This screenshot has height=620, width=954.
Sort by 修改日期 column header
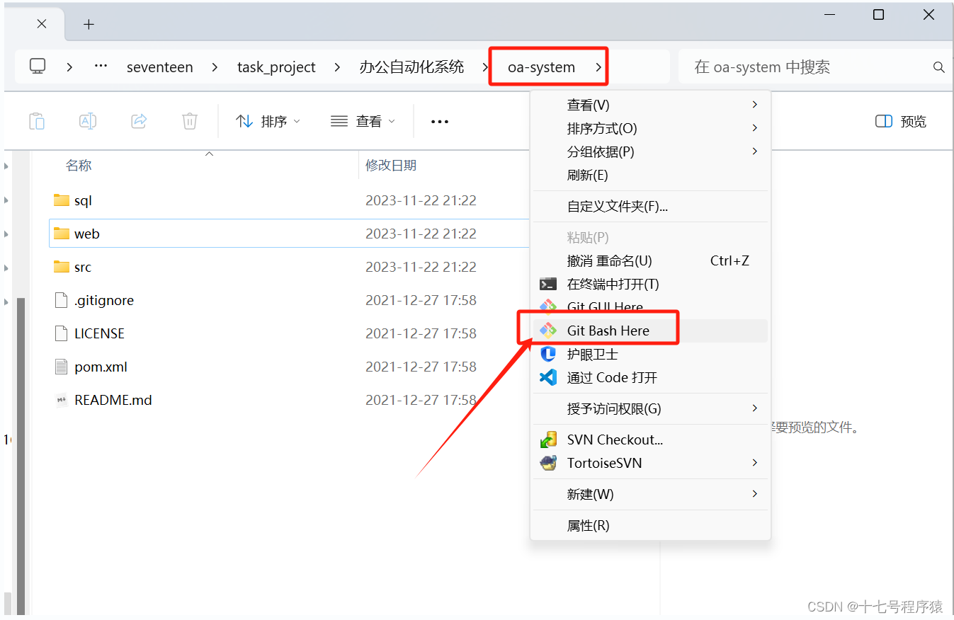click(391, 166)
